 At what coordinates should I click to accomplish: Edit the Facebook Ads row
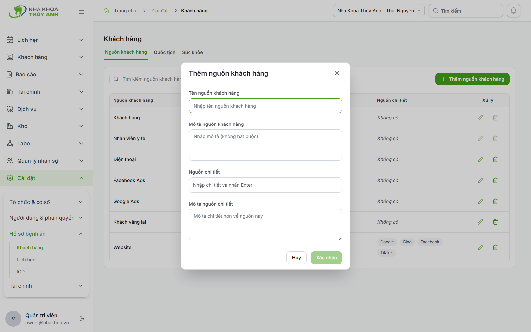(x=480, y=180)
